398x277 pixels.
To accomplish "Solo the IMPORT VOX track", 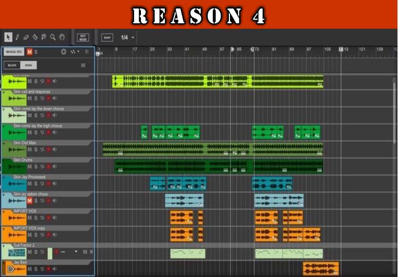I will pos(36,218).
